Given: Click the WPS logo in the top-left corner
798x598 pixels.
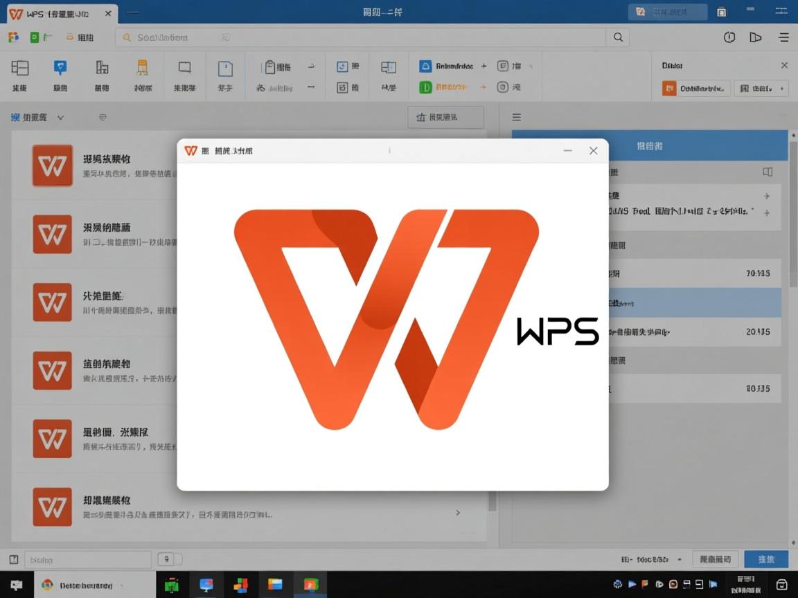Looking at the screenshot, I should click(15, 12).
